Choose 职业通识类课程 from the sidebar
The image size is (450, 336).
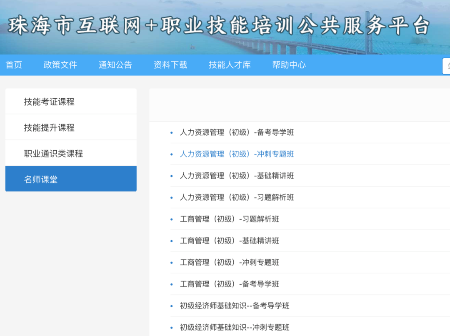tap(53, 154)
